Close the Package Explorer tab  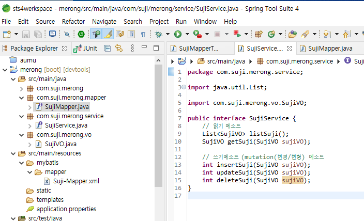(x=65, y=49)
